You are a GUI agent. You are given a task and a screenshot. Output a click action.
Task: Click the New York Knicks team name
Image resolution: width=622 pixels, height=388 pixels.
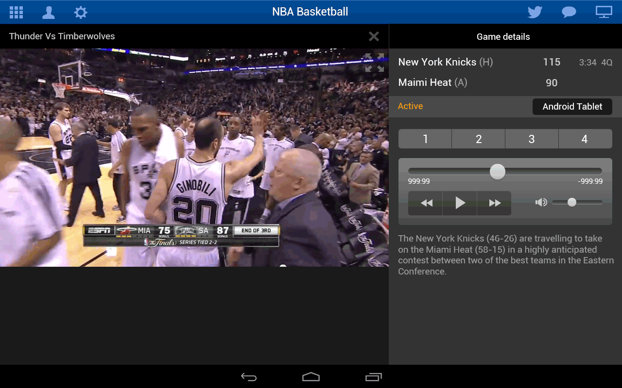(x=437, y=62)
